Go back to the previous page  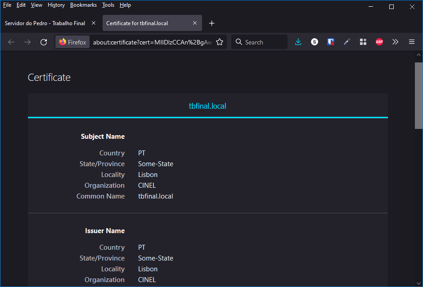tap(11, 42)
